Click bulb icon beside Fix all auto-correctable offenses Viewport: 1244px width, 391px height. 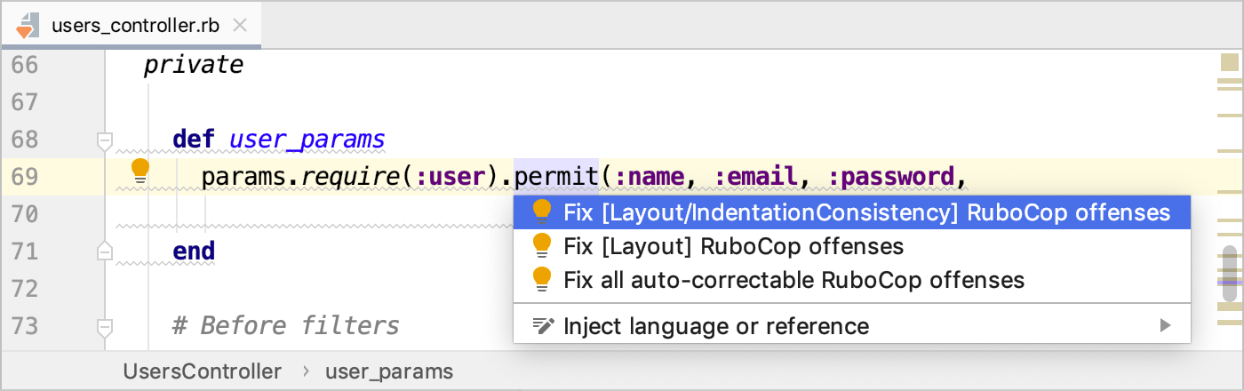(541, 280)
